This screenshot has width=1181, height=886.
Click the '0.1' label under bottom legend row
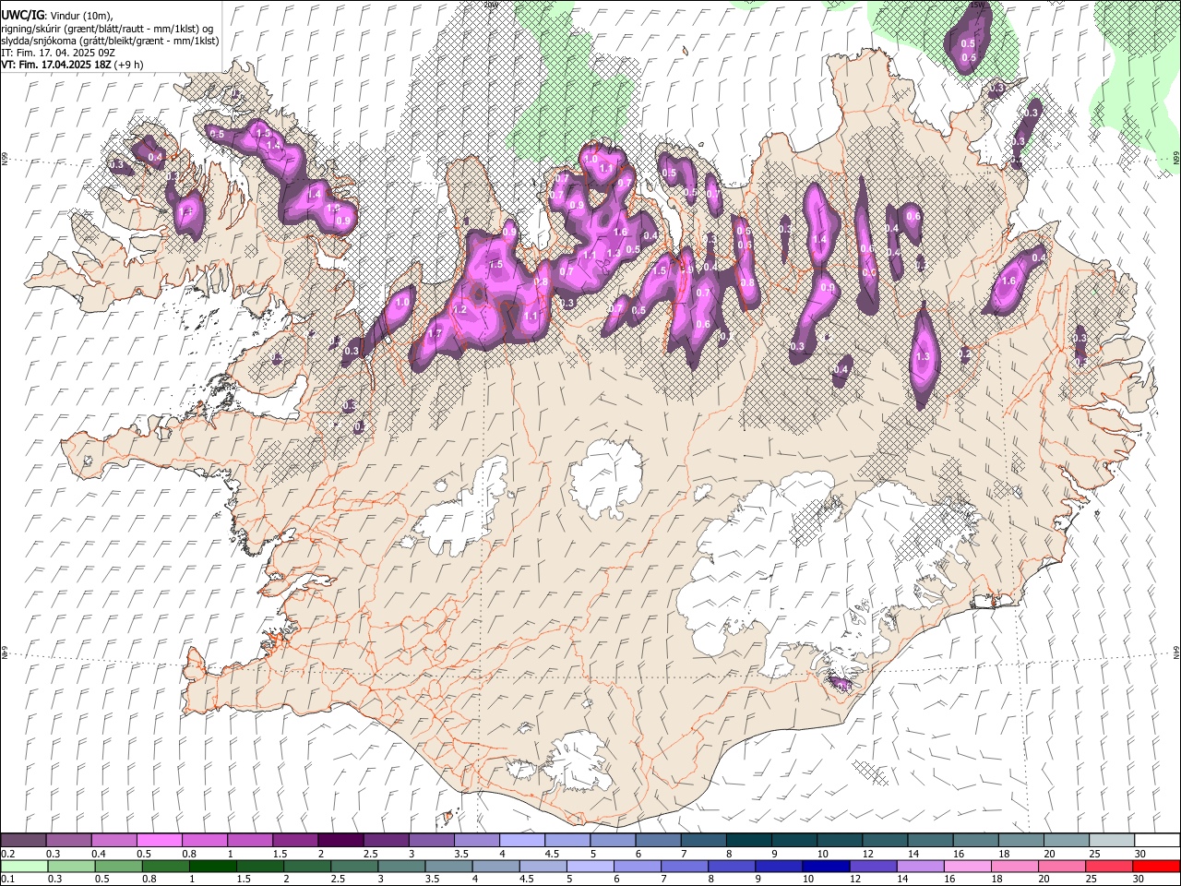point(8,879)
